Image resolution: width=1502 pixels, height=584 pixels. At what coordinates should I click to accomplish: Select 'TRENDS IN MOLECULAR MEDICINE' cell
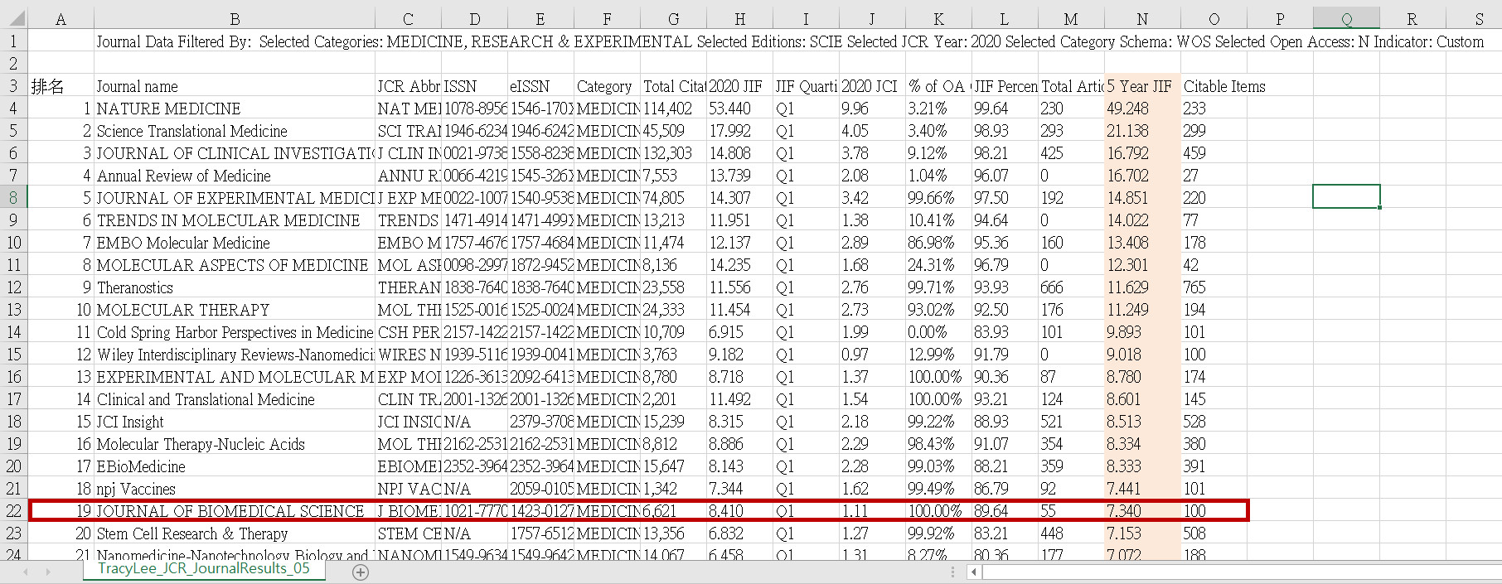tap(235, 220)
